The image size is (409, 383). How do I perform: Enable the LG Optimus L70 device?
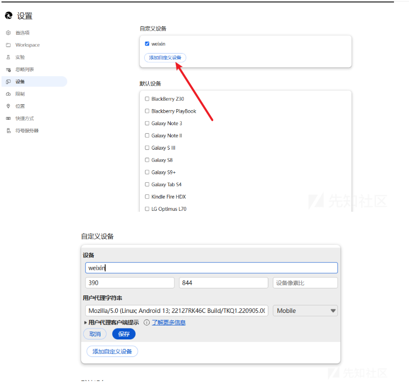(x=147, y=209)
